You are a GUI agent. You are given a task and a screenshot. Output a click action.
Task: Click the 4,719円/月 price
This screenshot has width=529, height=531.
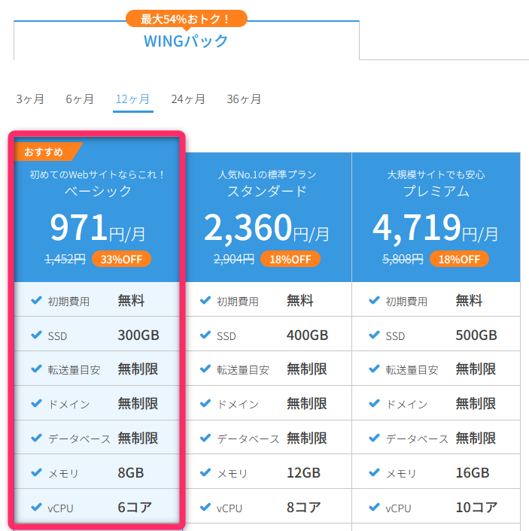pos(436,228)
